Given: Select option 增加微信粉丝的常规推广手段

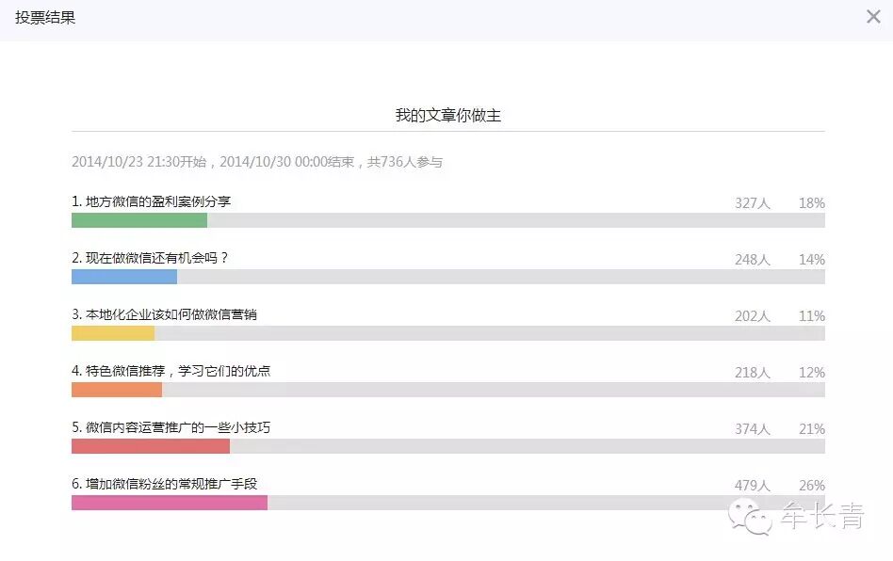Looking at the screenshot, I should click(165, 484).
